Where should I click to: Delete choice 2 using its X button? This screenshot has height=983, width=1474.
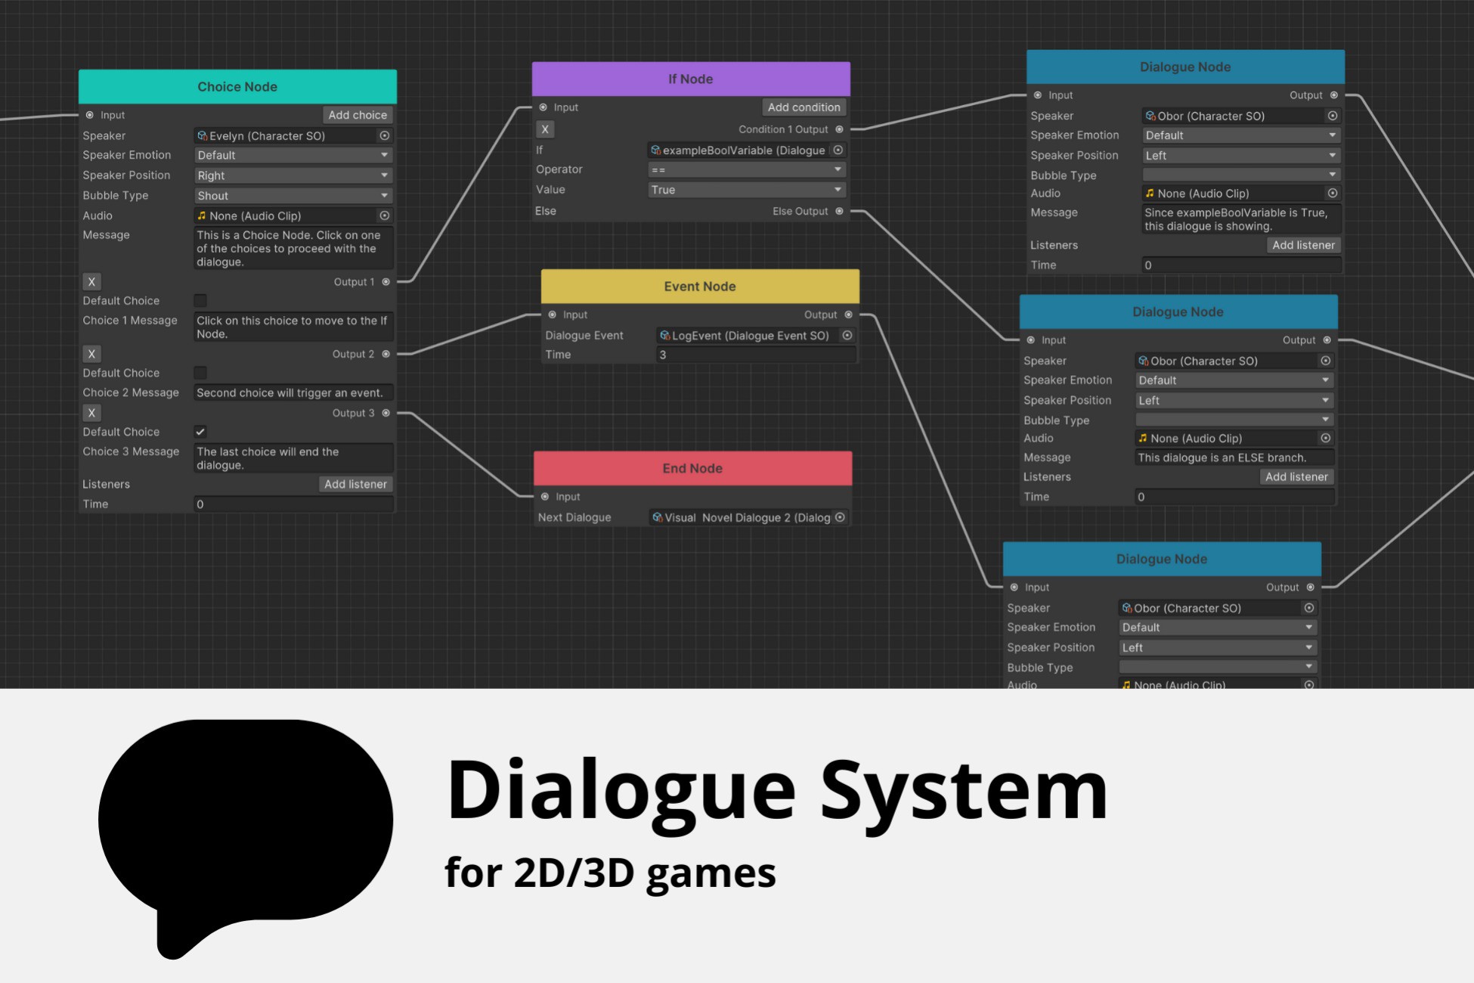(x=91, y=353)
